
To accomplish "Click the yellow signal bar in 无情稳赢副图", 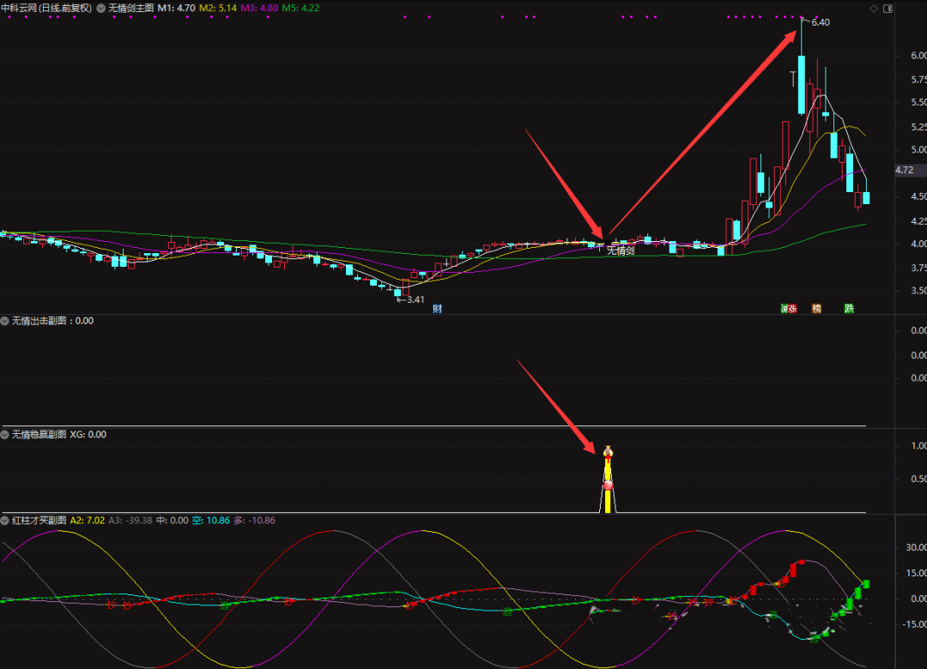I will [608, 493].
